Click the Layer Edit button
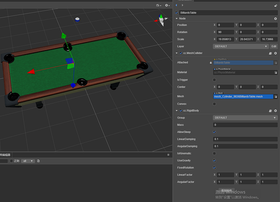 pos(274,46)
